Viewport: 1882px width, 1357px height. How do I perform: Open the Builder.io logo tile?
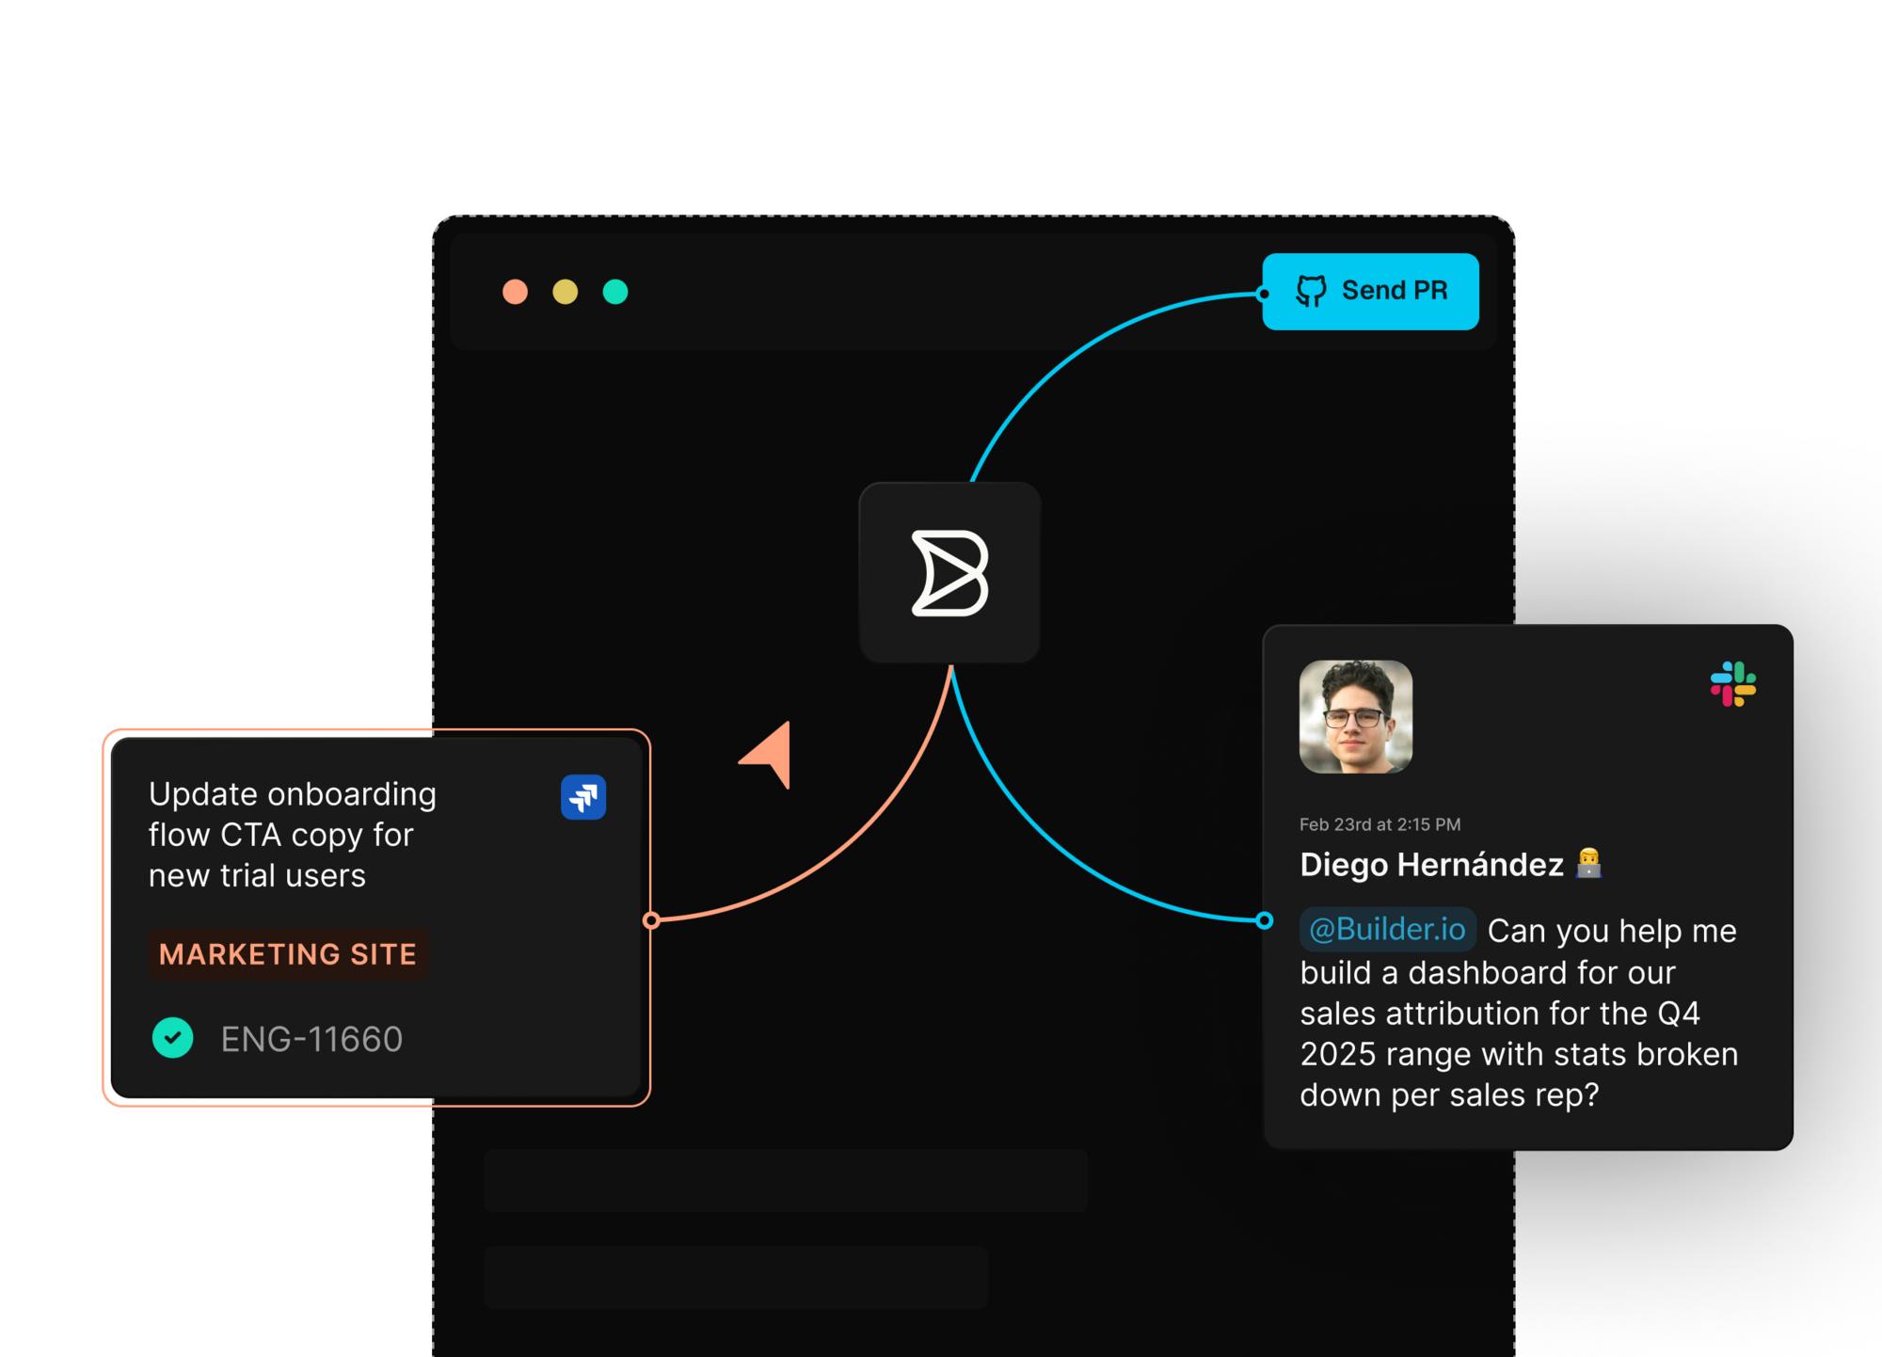(949, 573)
